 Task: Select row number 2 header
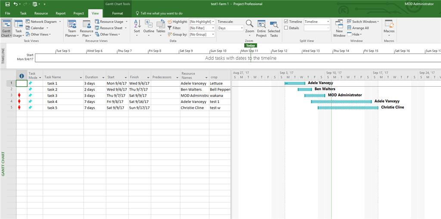coord(11,89)
